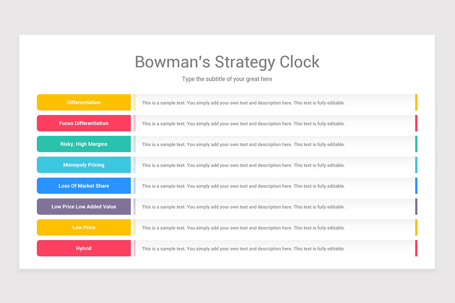The width and height of the screenshot is (455, 303).
Task: Select green end bar of Risky row
Action: (x=416, y=144)
